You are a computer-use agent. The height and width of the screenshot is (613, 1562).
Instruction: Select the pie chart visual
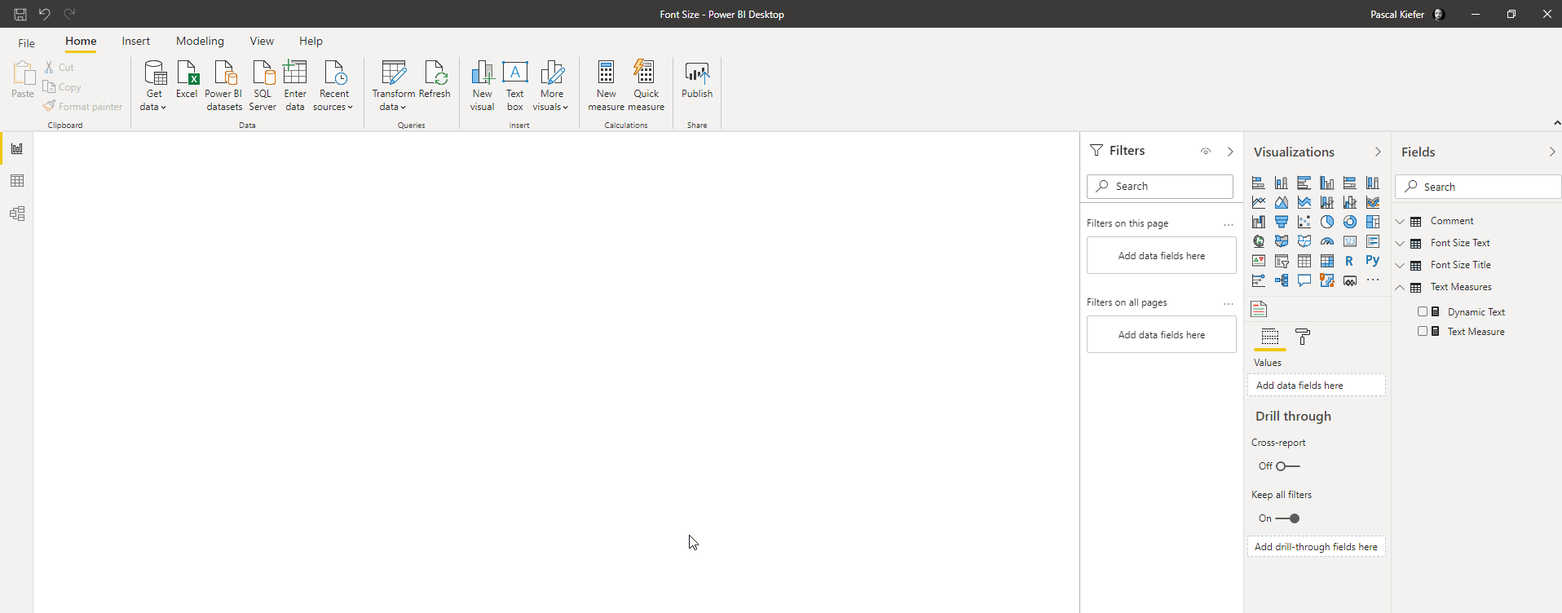point(1327,222)
